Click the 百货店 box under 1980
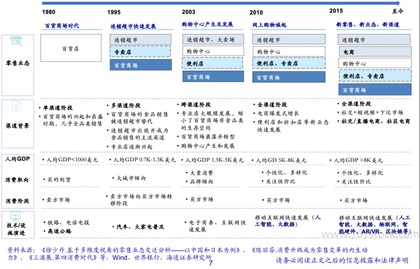The image size is (420, 269). [x=71, y=48]
